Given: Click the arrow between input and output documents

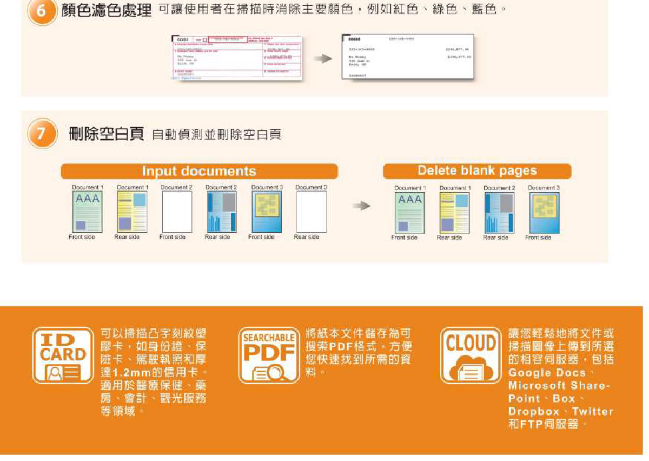Looking at the screenshot, I should tap(361, 206).
